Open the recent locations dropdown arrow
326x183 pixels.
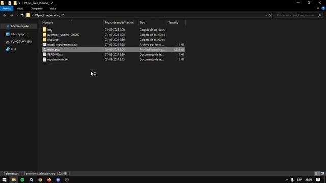coord(17,15)
